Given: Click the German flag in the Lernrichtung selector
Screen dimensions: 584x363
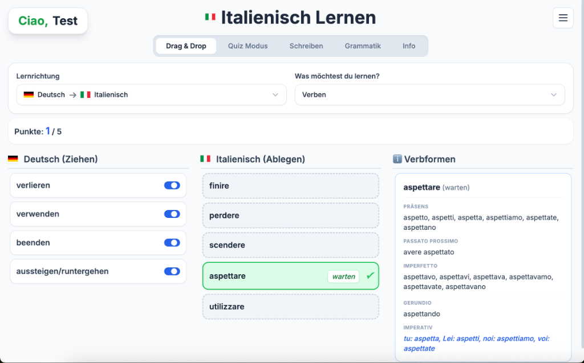Looking at the screenshot, I should [x=29, y=95].
